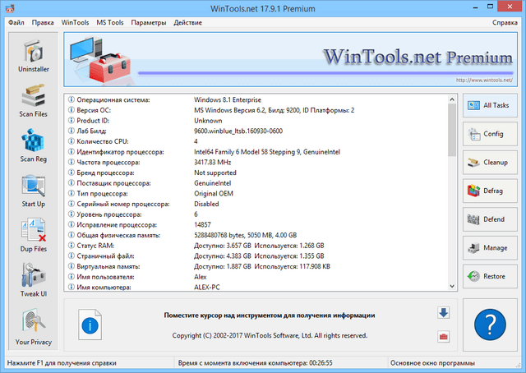Click the system info list scrollbar down arrow
The height and width of the screenshot is (373, 526).
click(452, 285)
